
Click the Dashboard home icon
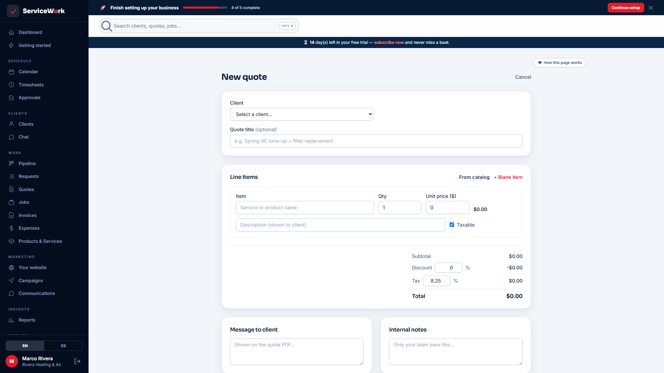pyautogui.click(x=11, y=32)
